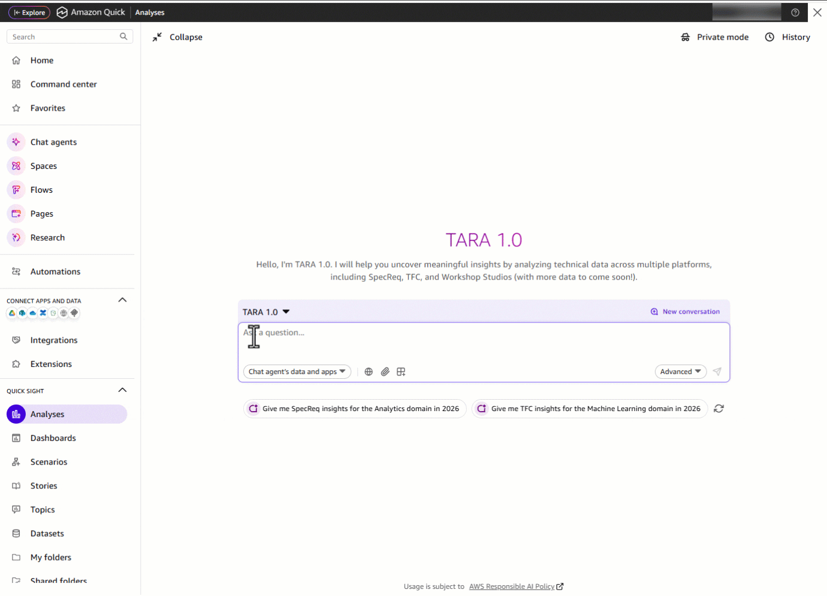Attach a file with the paperclip icon

point(385,372)
